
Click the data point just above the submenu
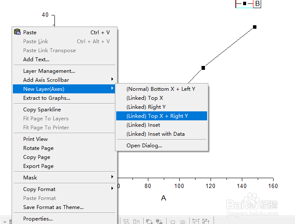[203, 68]
